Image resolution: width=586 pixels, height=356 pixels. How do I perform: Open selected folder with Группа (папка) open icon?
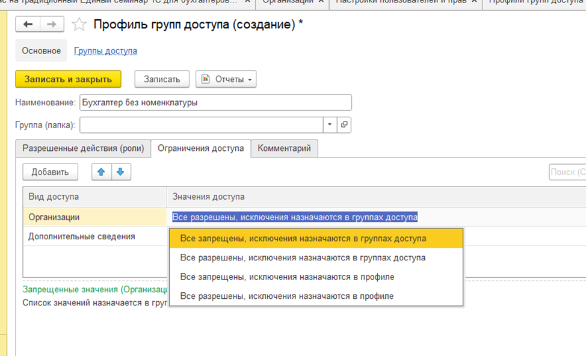click(x=344, y=124)
